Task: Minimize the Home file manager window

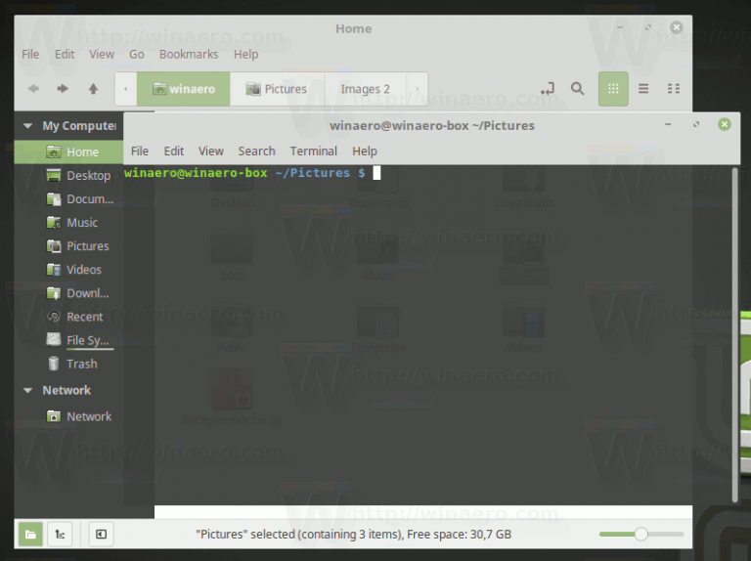Action: pos(620,27)
